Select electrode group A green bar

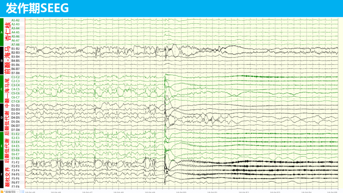2,32
